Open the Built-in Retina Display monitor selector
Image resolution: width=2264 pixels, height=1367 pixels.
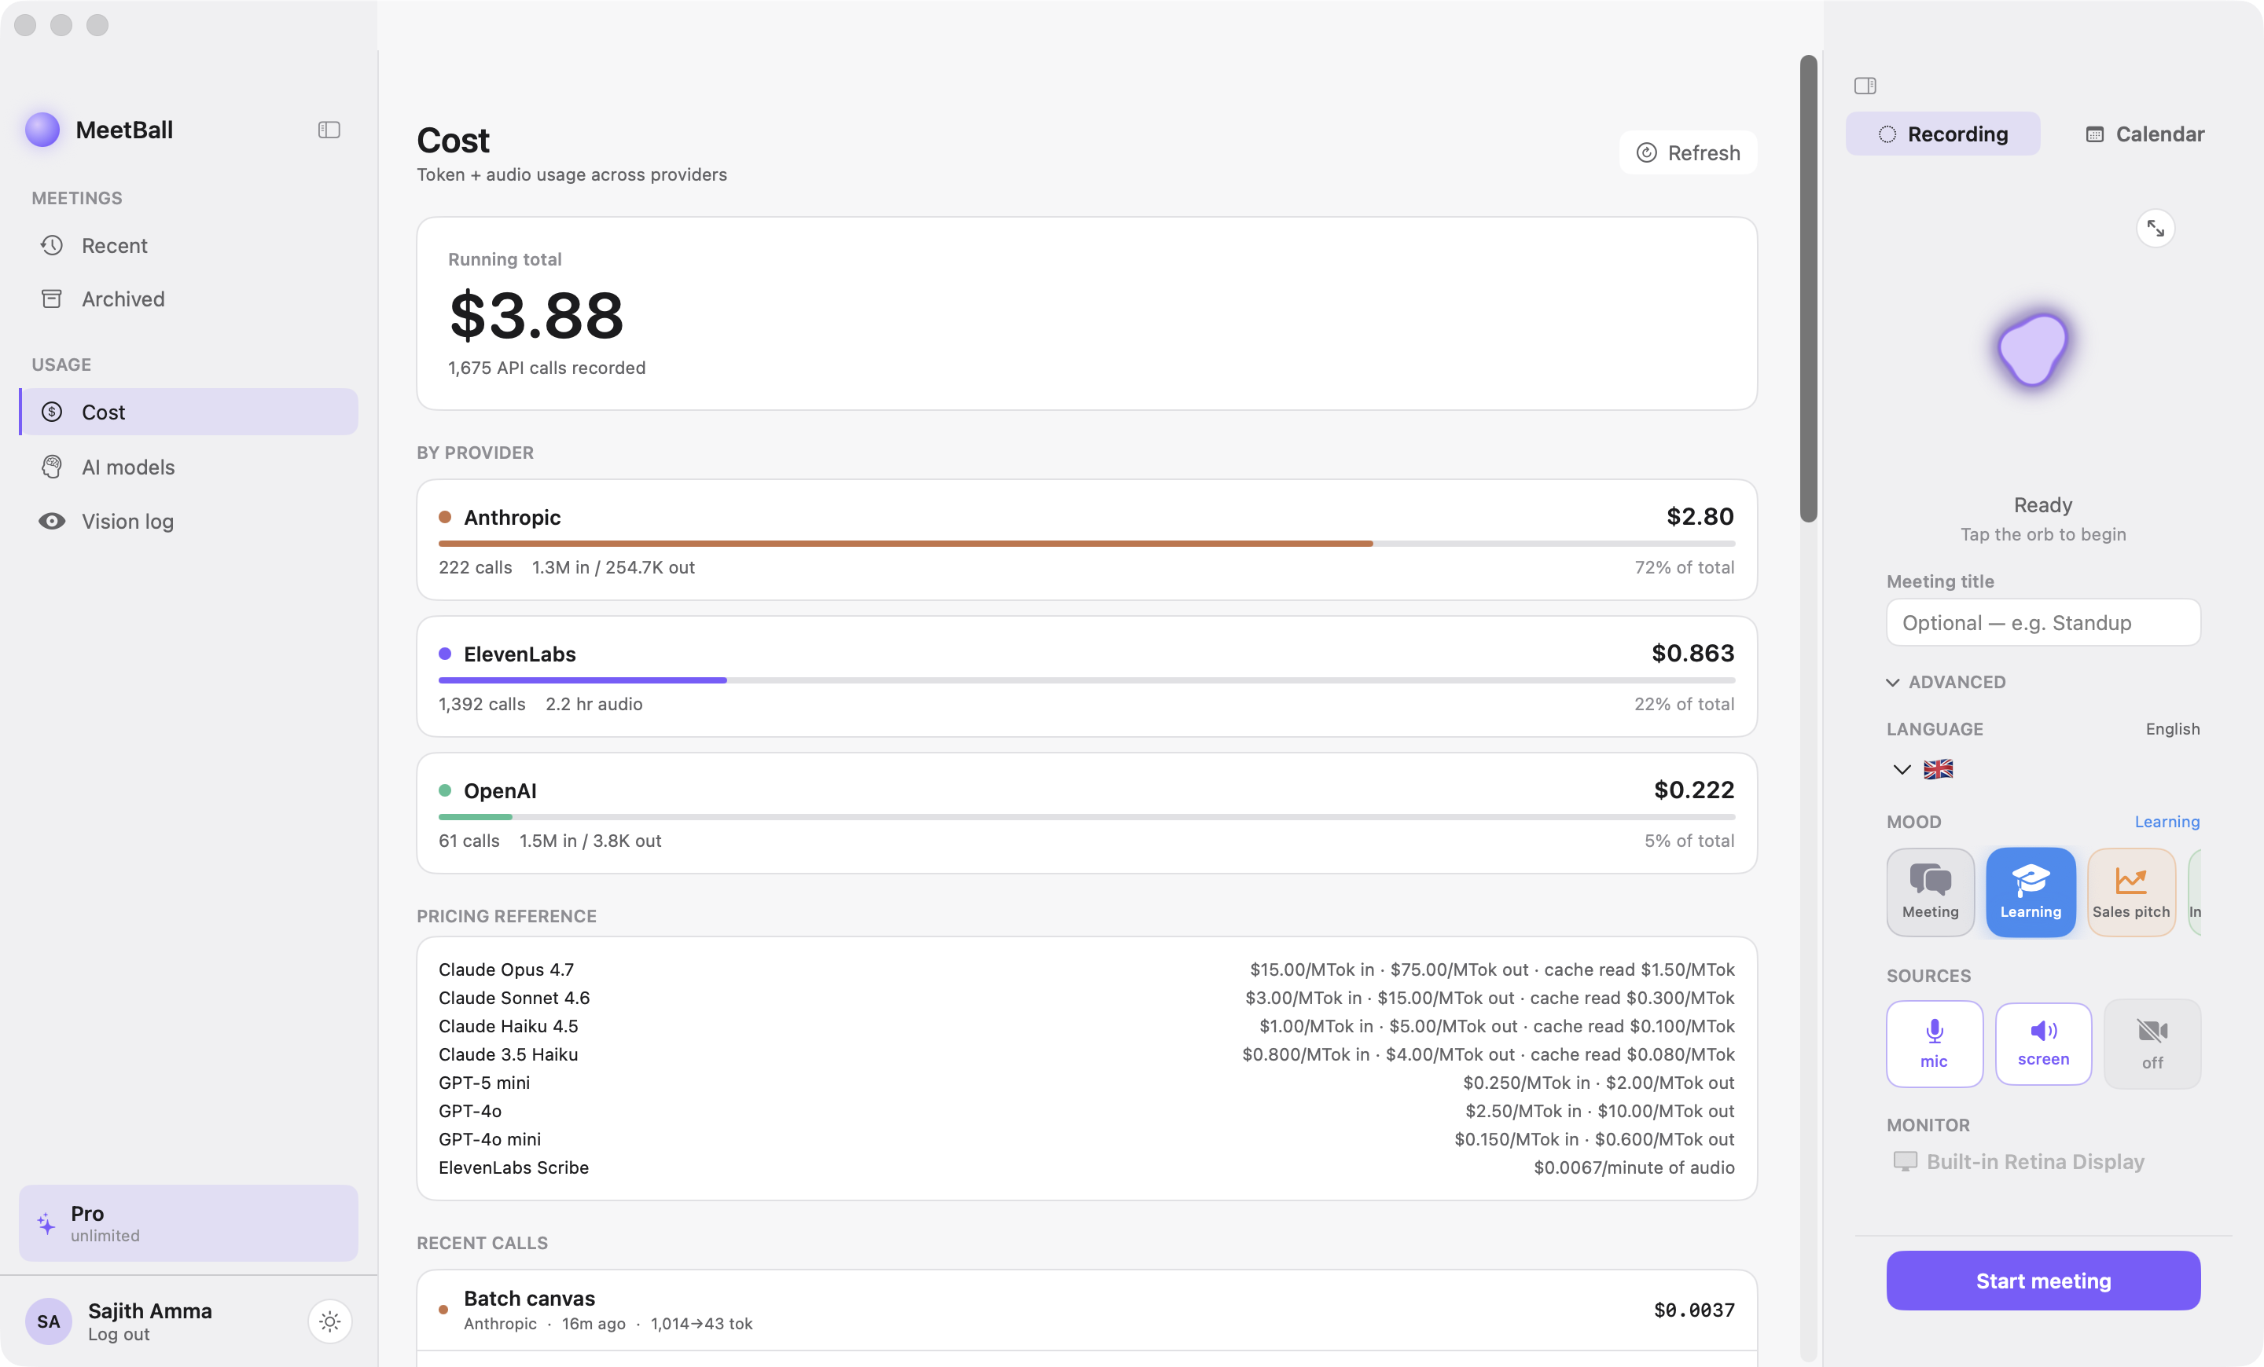click(x=2019, y=1161)
